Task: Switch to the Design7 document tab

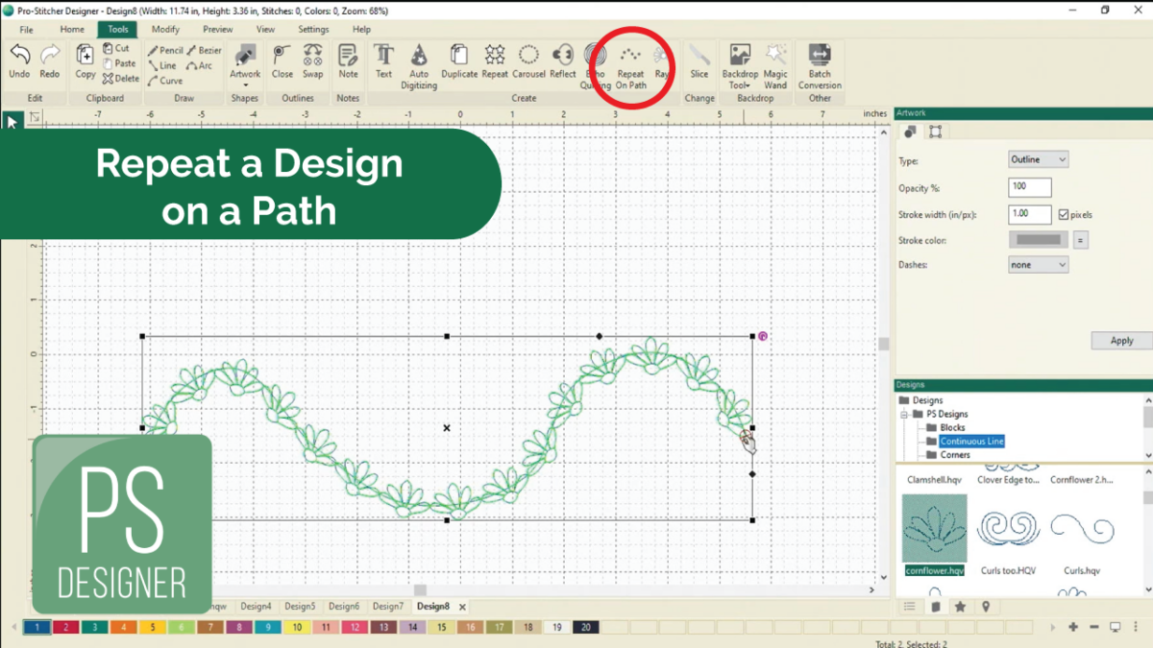Action: 388,607
